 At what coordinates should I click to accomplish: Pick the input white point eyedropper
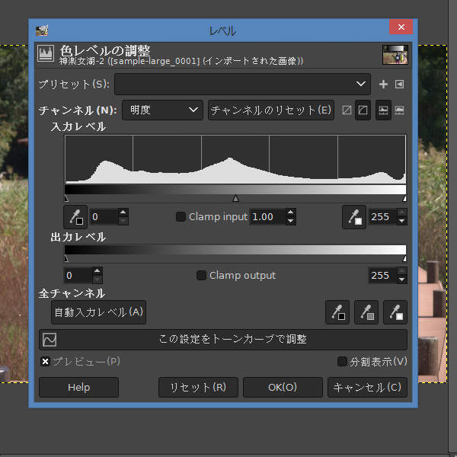pos(354,217)
